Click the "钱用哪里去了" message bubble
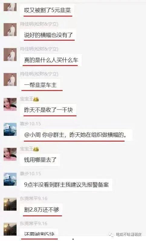Image resolution: width=146 pixels, height=241 pixels. pos(40,160)
